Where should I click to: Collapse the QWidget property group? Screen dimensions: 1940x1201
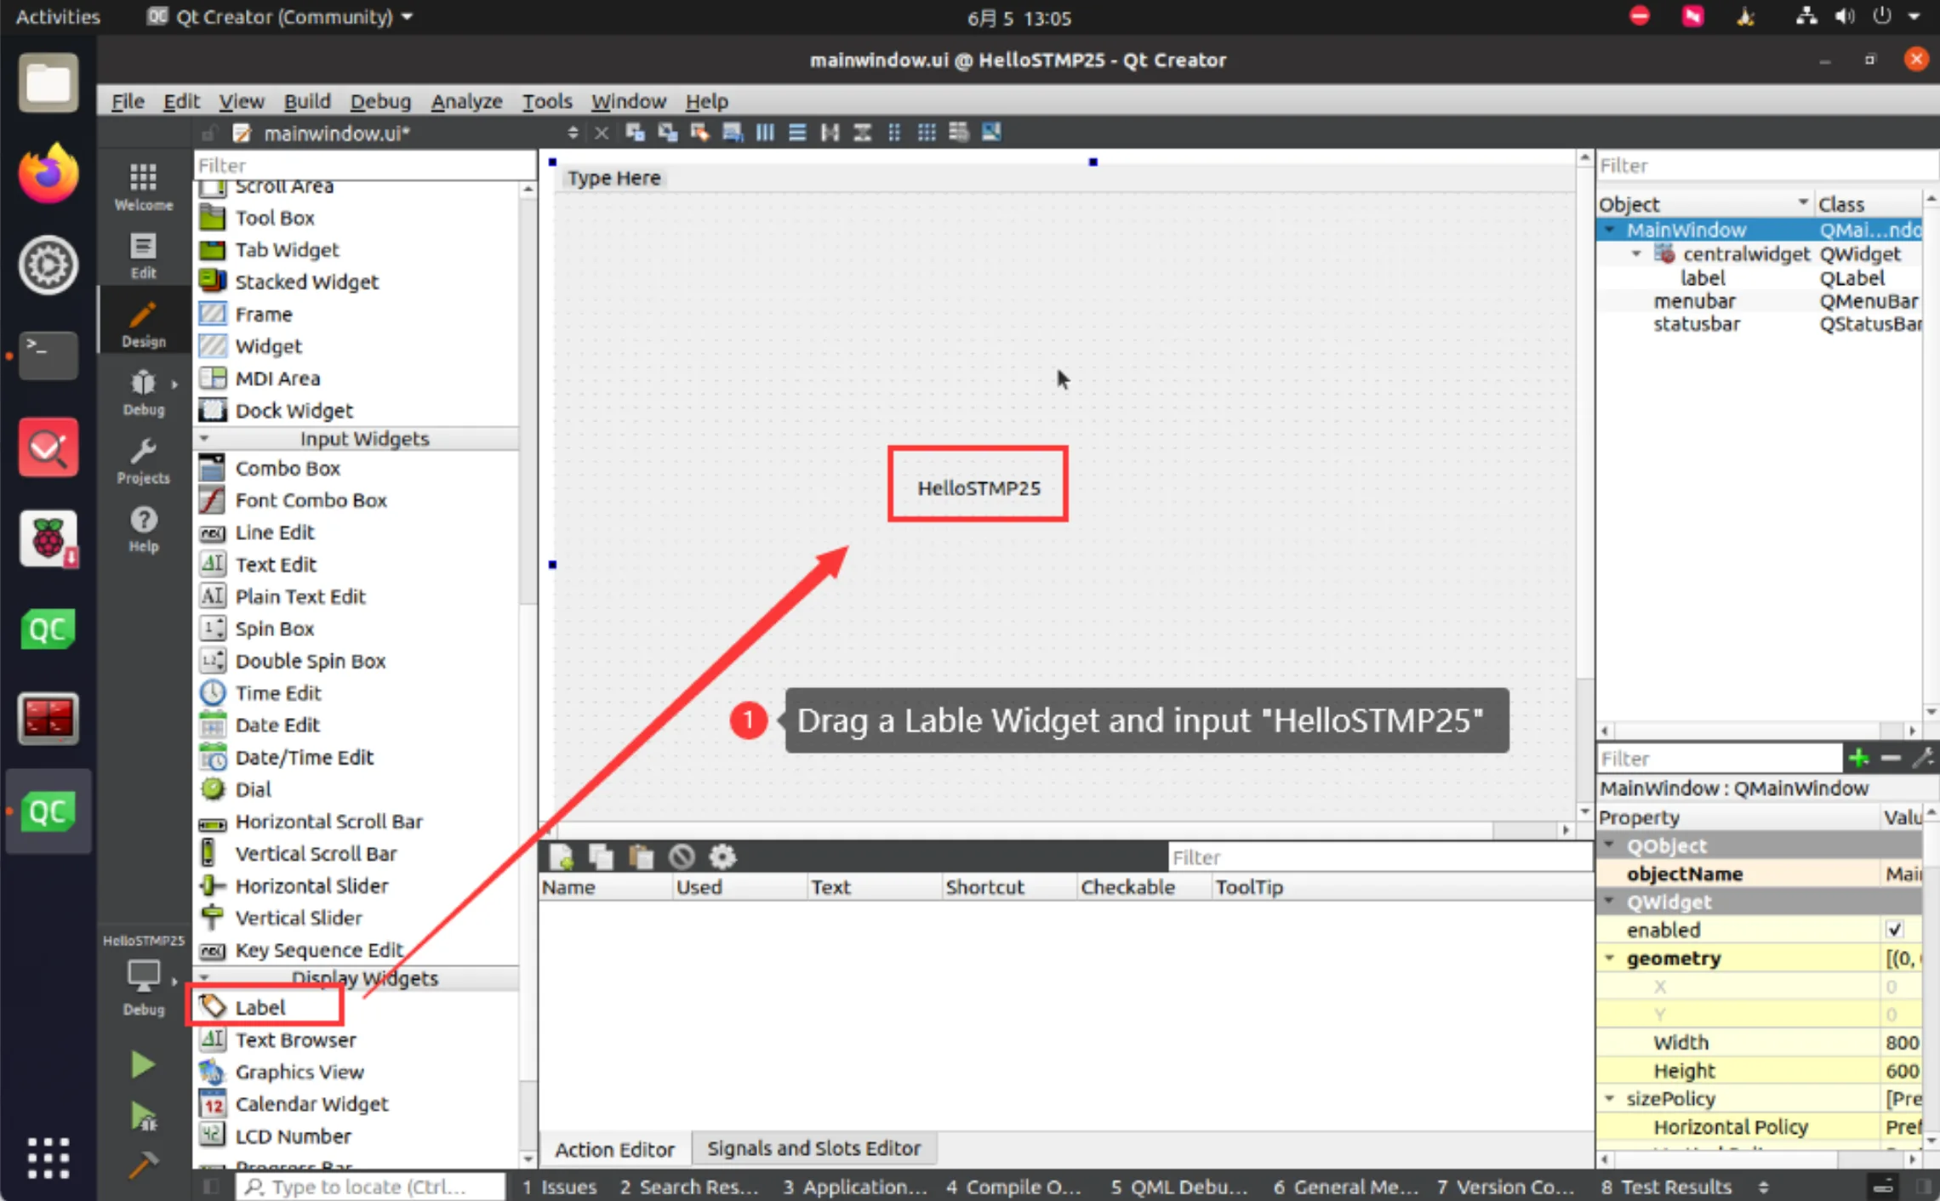[x=1610, y=902]
